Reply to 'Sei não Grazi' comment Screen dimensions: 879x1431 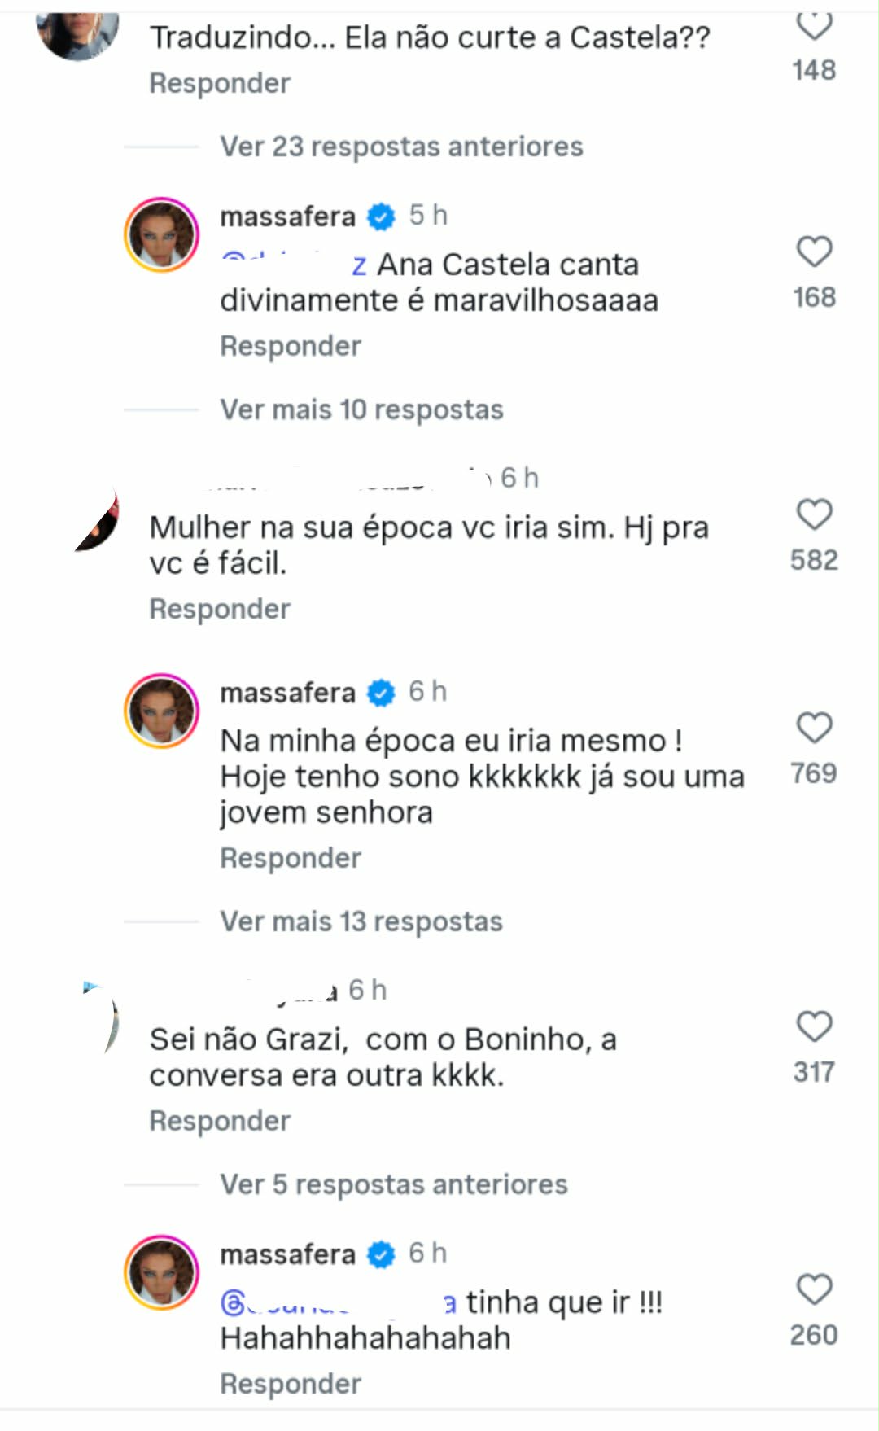220,1121
